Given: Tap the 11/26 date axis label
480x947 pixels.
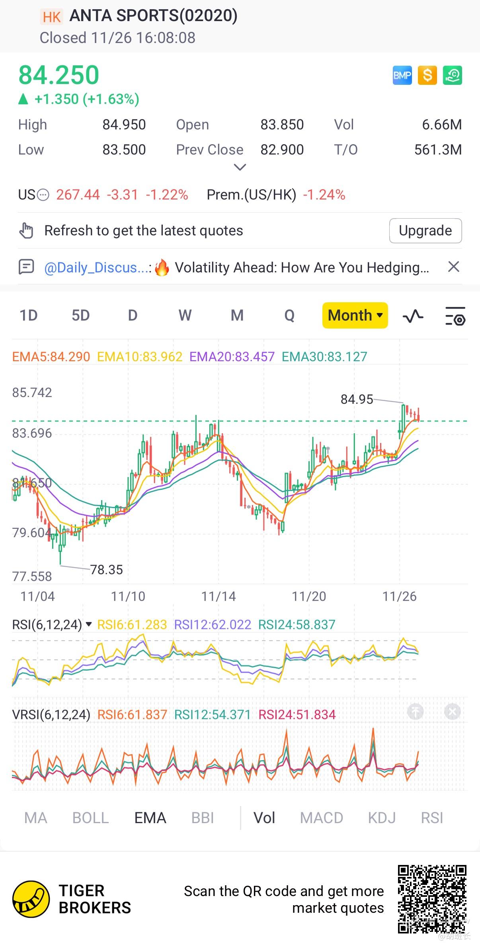Looking at the screenshot, I should [x=400, y=596].
